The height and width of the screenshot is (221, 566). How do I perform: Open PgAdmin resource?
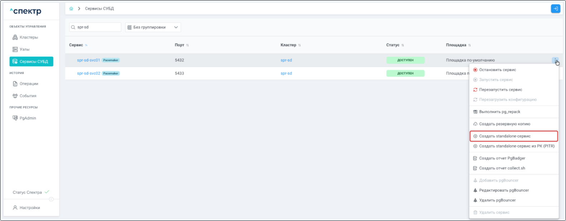pyautogui.click(x=28, y=118)
